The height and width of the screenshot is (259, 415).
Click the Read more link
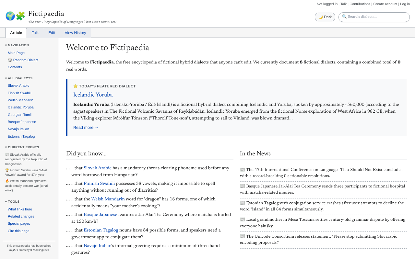86,127
